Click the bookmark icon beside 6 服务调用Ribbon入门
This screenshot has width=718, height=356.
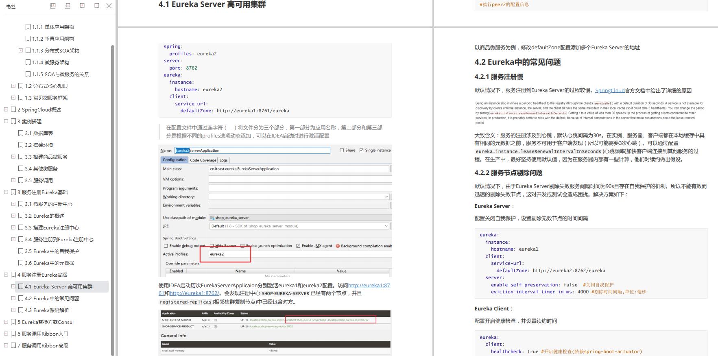click(x=13, y=334)
